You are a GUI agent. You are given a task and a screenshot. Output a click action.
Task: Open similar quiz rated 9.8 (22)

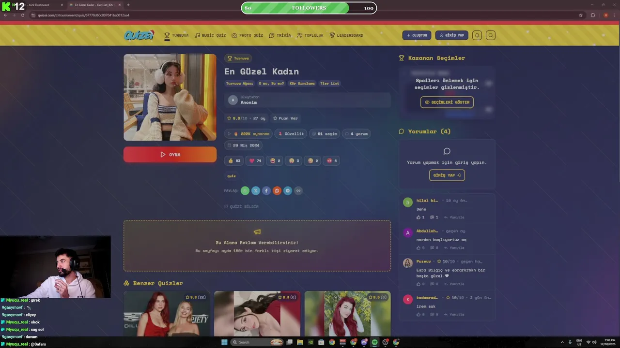click(x=167, y=314)
